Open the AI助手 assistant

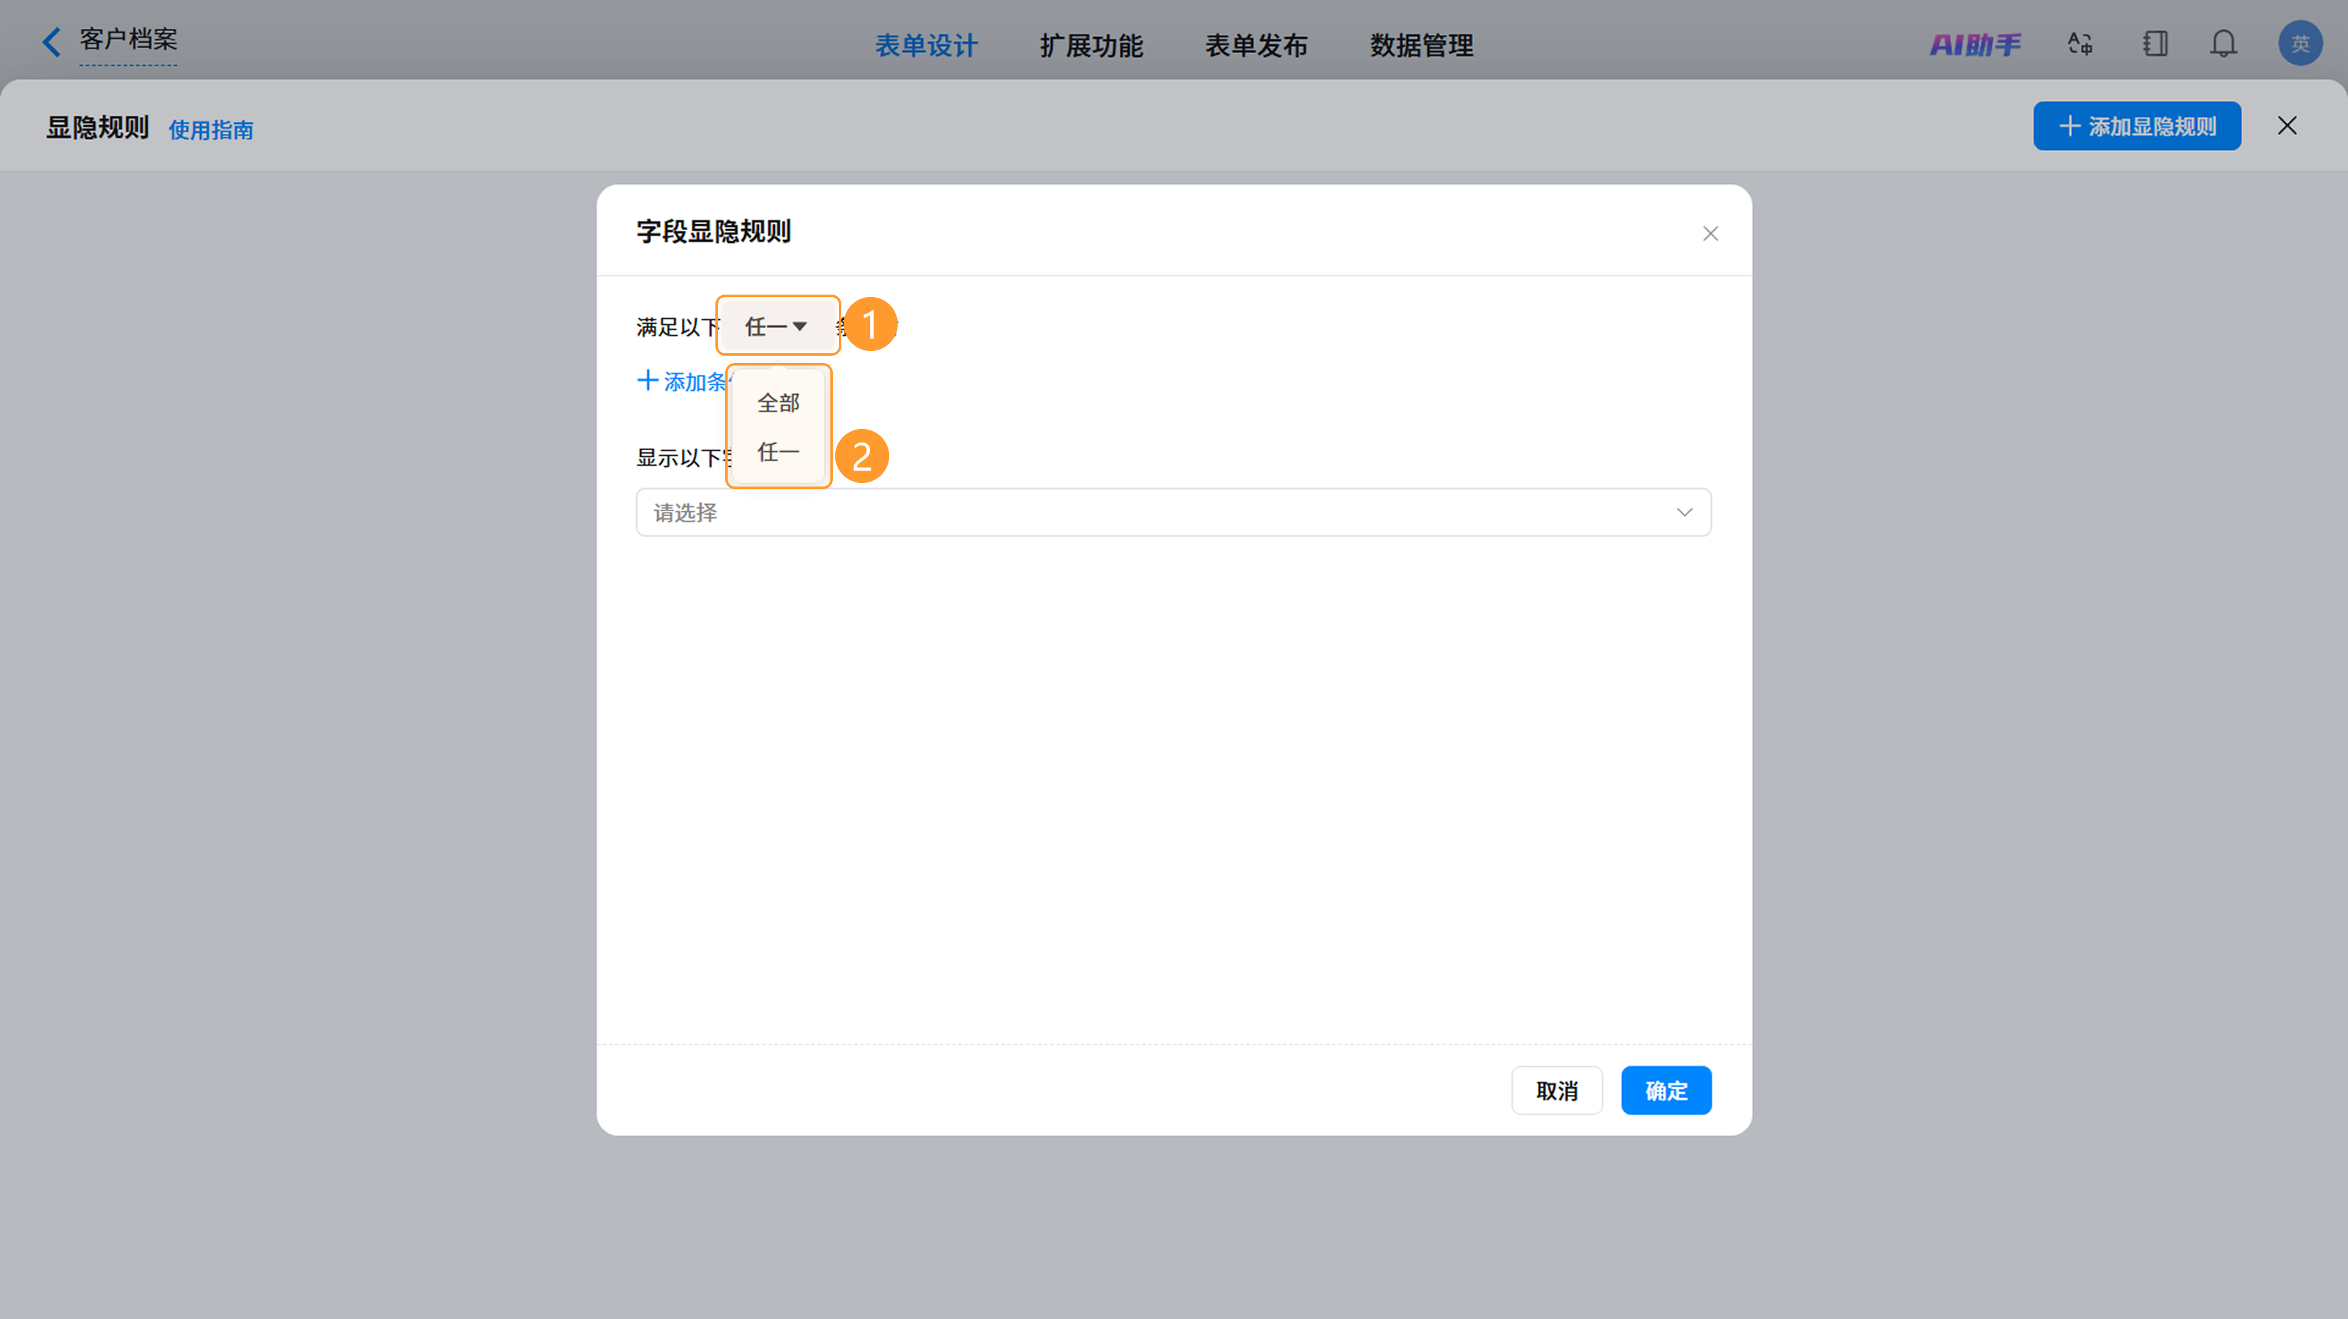[x=1975, y=44]
